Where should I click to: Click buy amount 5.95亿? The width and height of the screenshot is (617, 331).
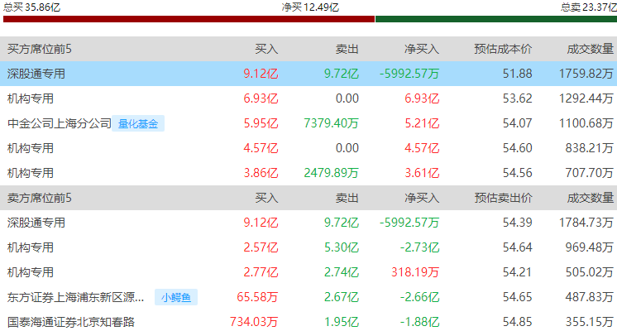point(261,123)
